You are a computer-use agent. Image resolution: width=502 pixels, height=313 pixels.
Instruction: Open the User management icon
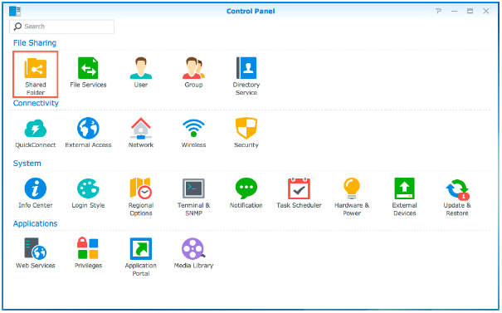click(141, 73)
